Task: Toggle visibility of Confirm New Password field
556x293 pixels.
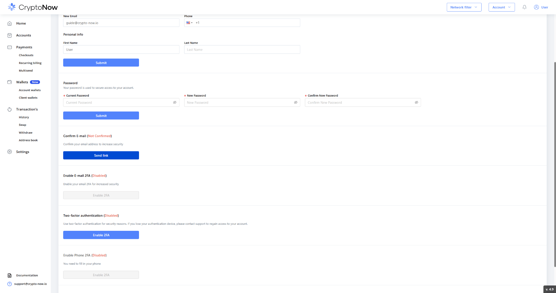Action: click(416, 102)
